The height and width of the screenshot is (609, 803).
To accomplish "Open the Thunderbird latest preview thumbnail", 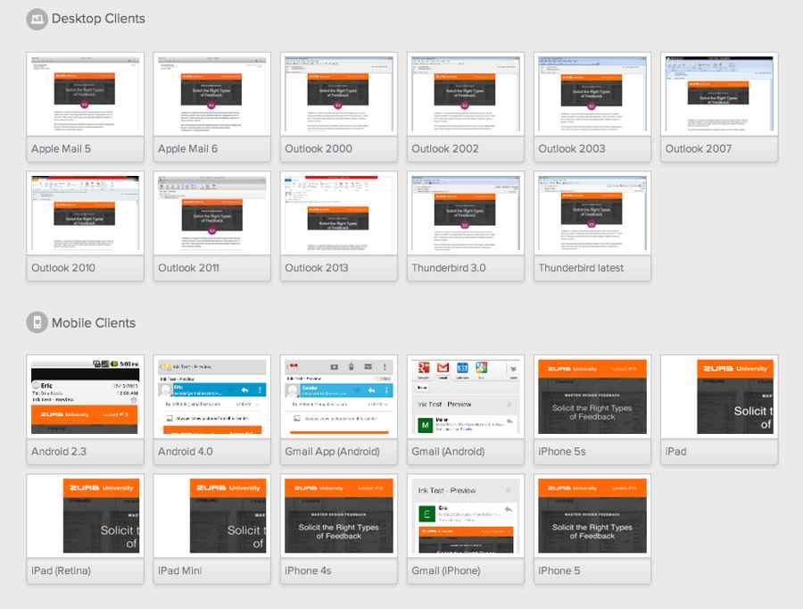I will [592, 213].
